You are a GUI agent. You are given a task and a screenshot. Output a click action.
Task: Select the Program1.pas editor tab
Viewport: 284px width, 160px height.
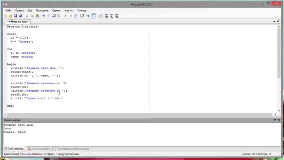pos(19,22)
